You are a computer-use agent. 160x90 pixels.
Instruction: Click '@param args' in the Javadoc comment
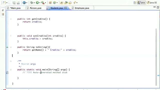pos(28,64)
